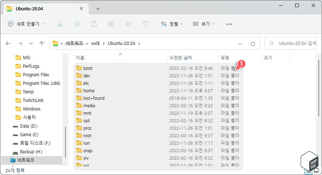Select the etc folder row
This screenshot has height=175, width=322.
point(158,83)
